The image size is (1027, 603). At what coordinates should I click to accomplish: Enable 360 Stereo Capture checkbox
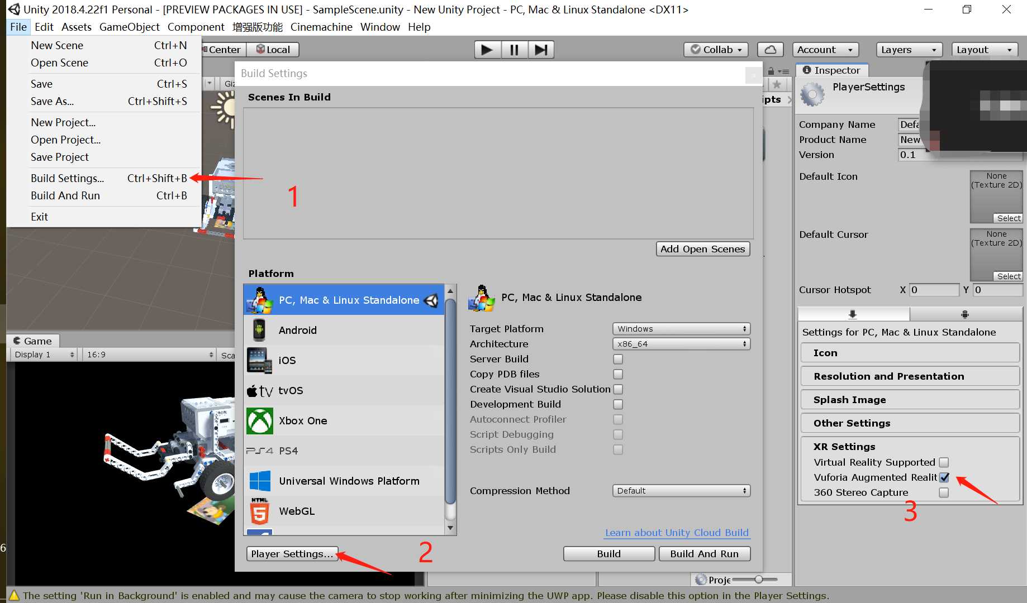[x=944, y=492]
